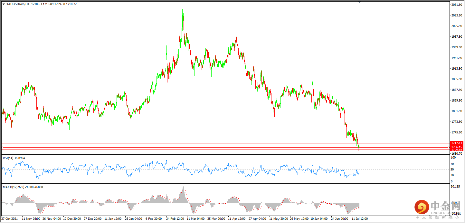Click the current price tag 1706.15
The image size is (465, 223).
coord(457,147)
